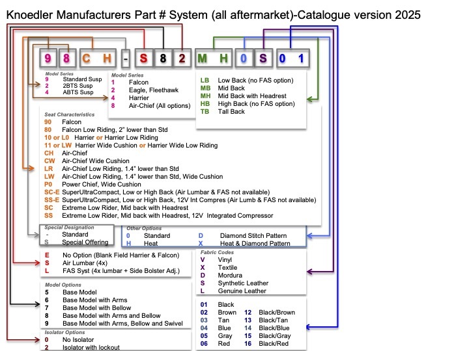The image size is (469, 351).
Task: Select '2BTS Susp' model series row
Action: [x=69, y=86]
